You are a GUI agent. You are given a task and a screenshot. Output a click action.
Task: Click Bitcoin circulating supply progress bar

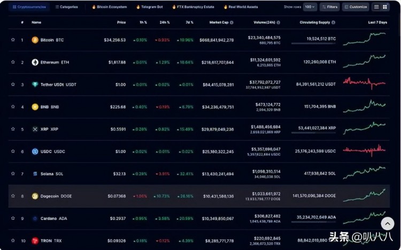pyautogui.click(x=313, y=43)
